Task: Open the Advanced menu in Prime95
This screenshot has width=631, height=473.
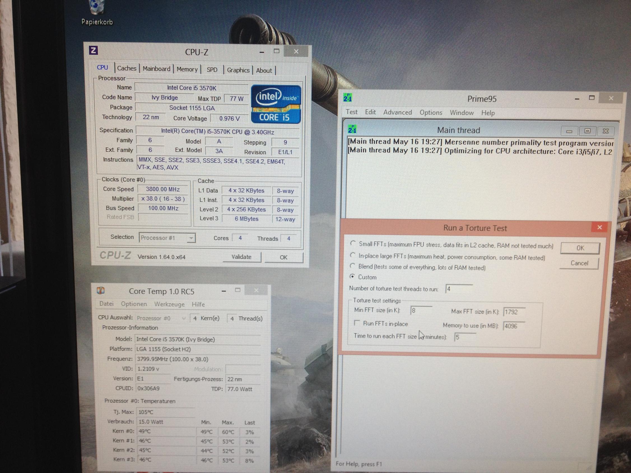Action: click(x=397, y=112)
